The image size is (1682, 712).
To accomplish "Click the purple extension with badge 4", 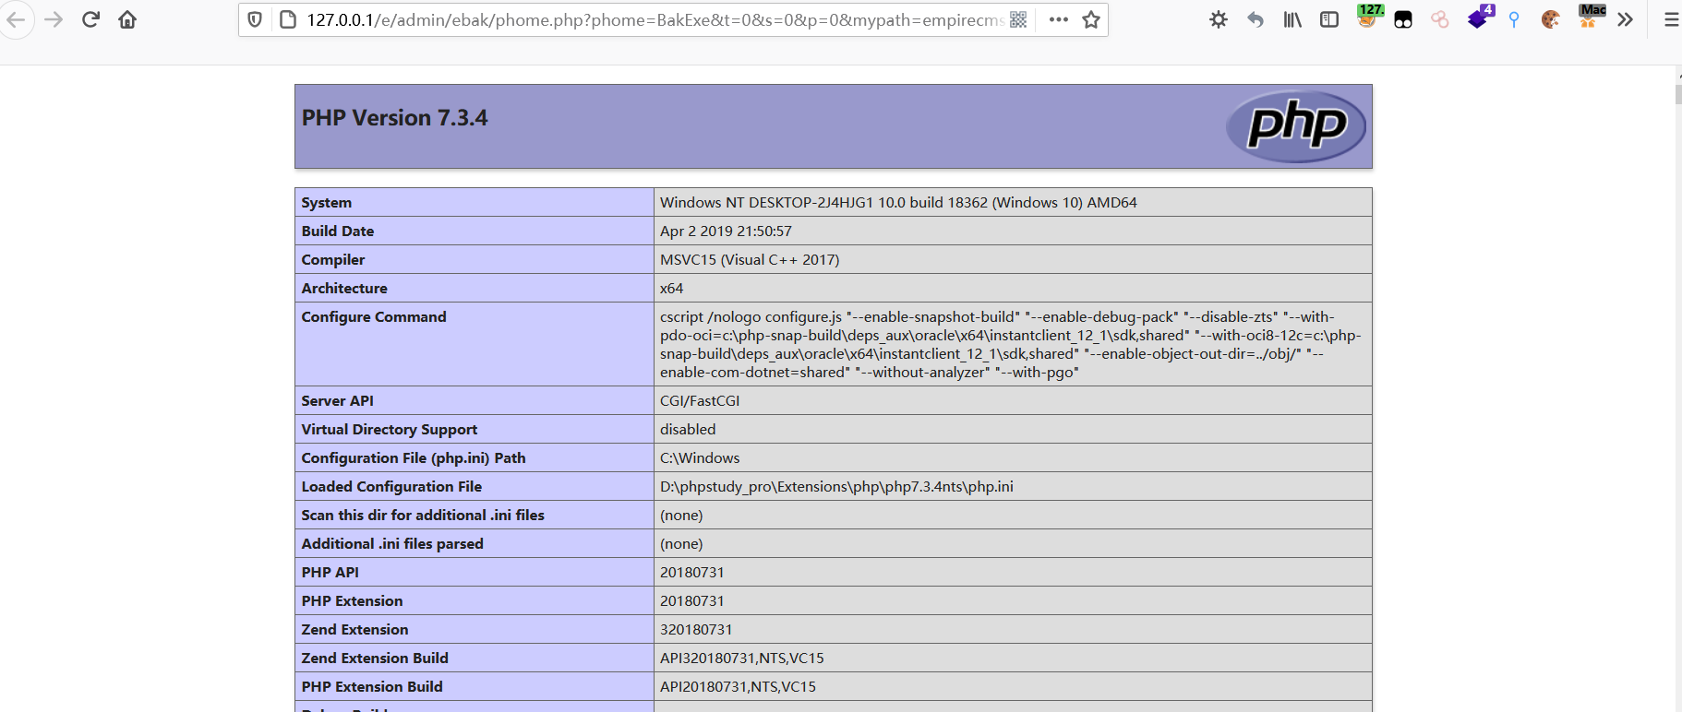I will click(1478, 18).
